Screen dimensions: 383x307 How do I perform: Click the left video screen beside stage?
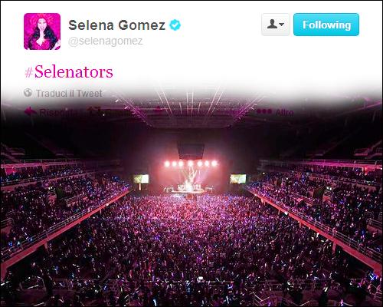coord(141,179)
